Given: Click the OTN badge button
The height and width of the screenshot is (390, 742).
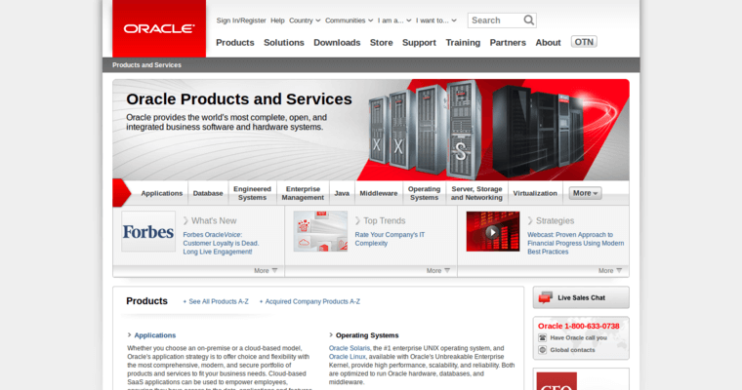Looking at the screenshot, I should [584, 42].
